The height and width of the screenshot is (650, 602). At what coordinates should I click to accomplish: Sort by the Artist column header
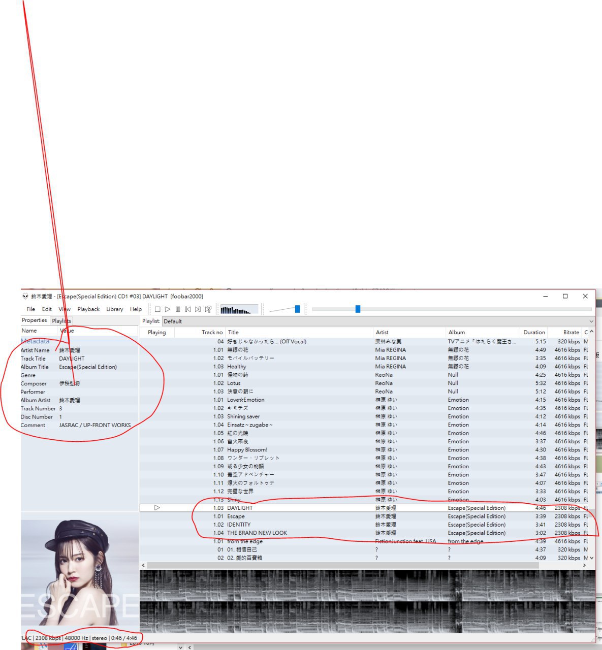(x=409, y=333)
